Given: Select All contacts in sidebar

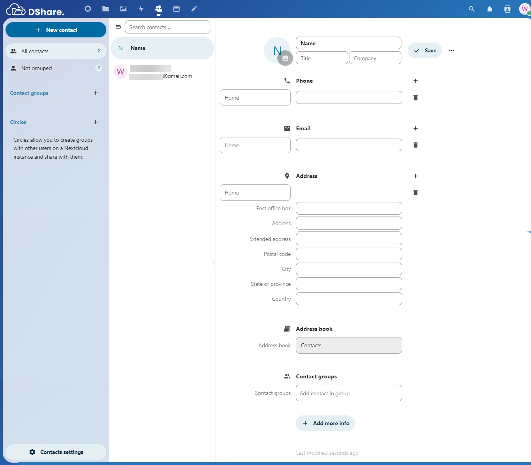Looking at the screenshot, I should pos(56,51).
